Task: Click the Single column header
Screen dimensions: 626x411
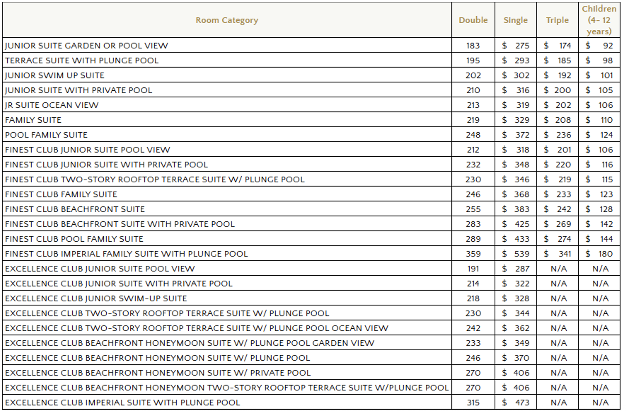Action: pyautogui.click(x=516, y=20)
